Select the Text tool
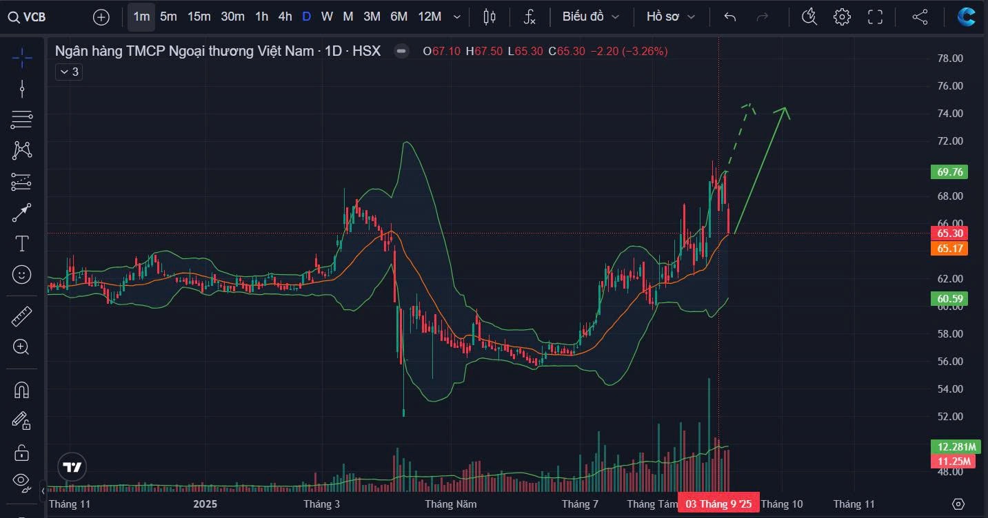 (x=22, y=243)
